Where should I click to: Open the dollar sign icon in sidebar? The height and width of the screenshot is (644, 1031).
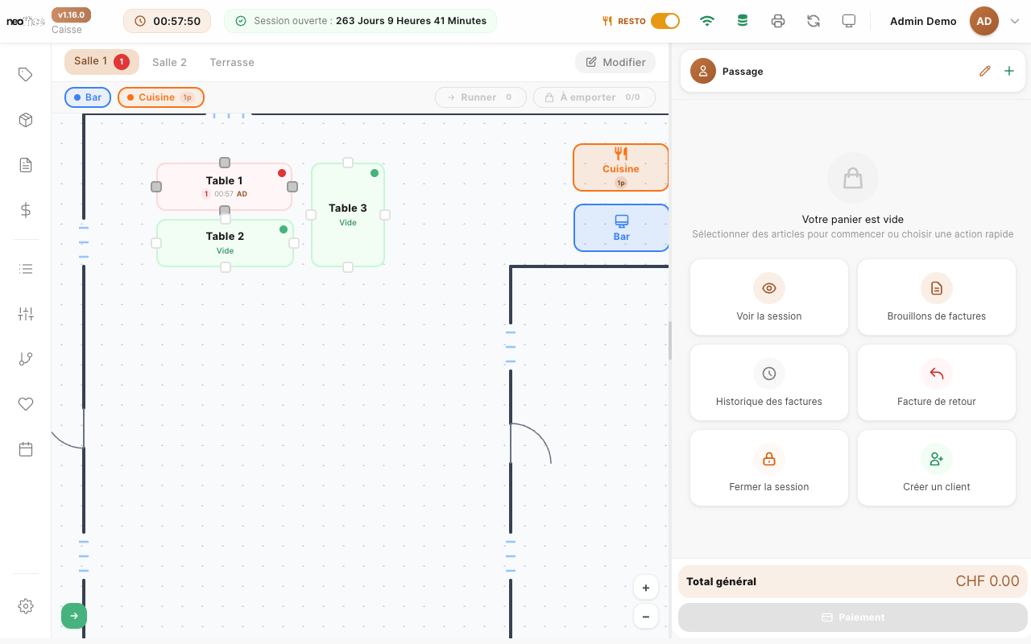pos(26,210)
